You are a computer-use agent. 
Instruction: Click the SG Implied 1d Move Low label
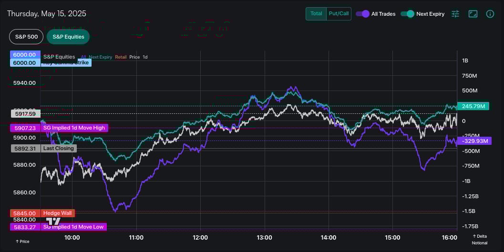click(73, 227)
